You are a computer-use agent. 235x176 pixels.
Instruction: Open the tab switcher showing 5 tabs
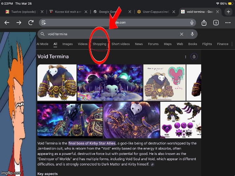tap(216, 23)
